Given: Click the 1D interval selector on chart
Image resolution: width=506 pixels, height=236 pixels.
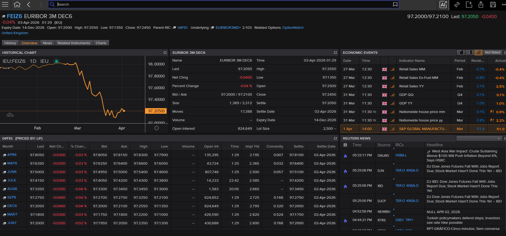Looking at the screenshot, I should (33, 61).
